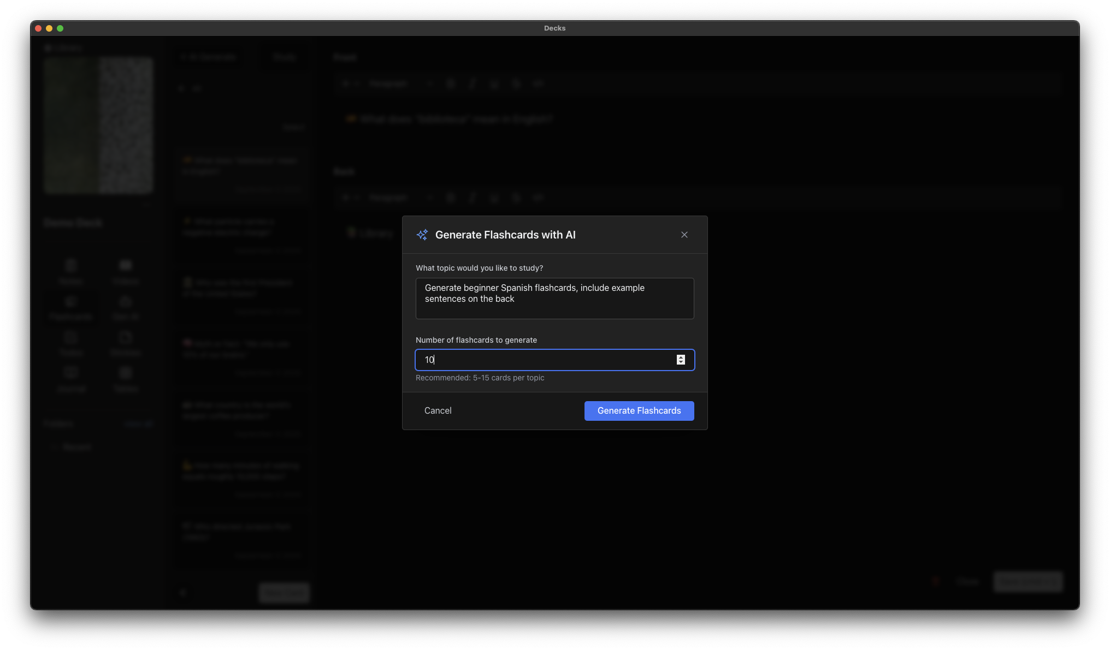Focus the number of flashcards field
The height and width of the screenshot is (650, 1110).
pyautogui.click(x=546, y=360)
